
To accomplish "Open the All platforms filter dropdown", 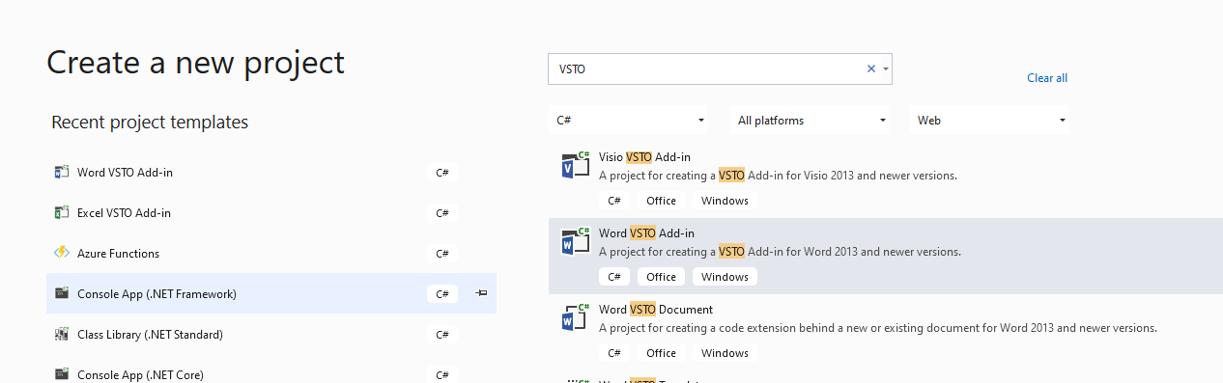I will coord(811,121).
